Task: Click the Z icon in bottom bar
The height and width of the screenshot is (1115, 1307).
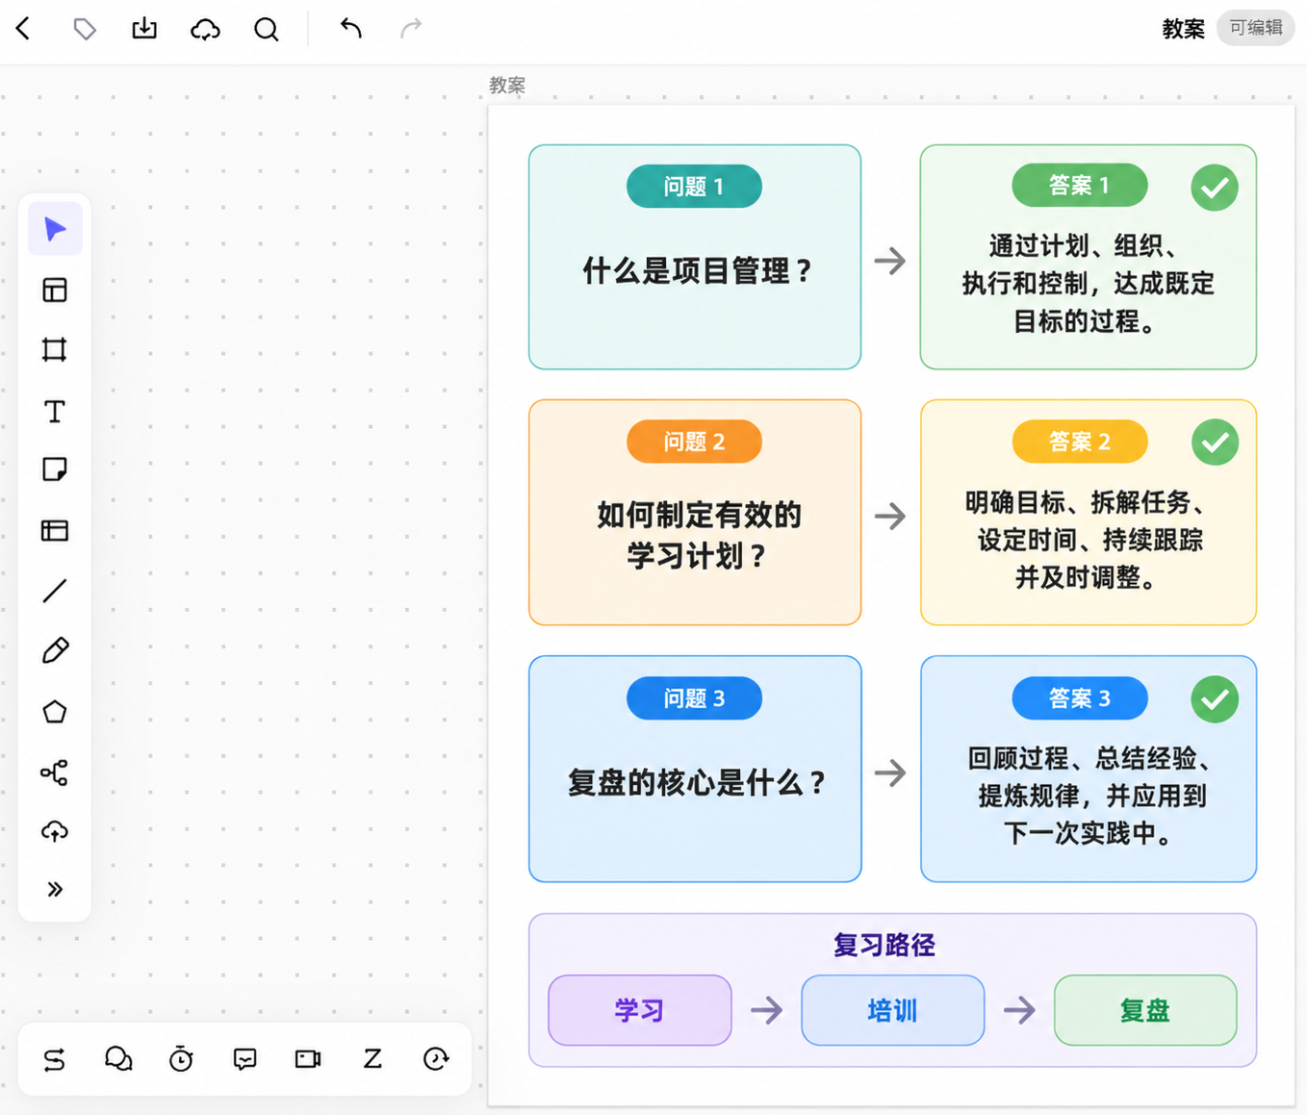Action: click(x=372, y=1059)
